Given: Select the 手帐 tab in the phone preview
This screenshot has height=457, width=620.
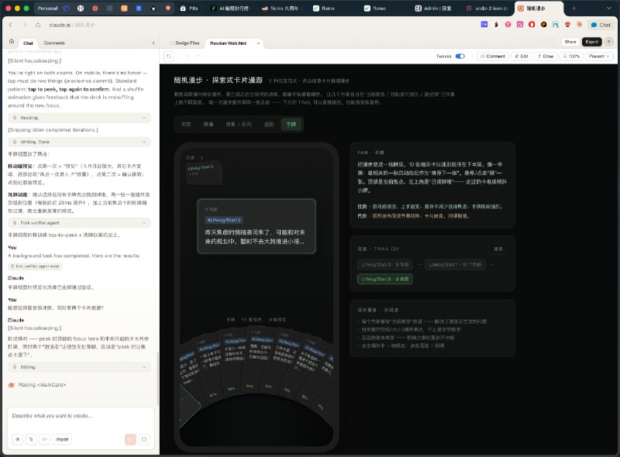Looking at the screenshot, I should 291,124.
